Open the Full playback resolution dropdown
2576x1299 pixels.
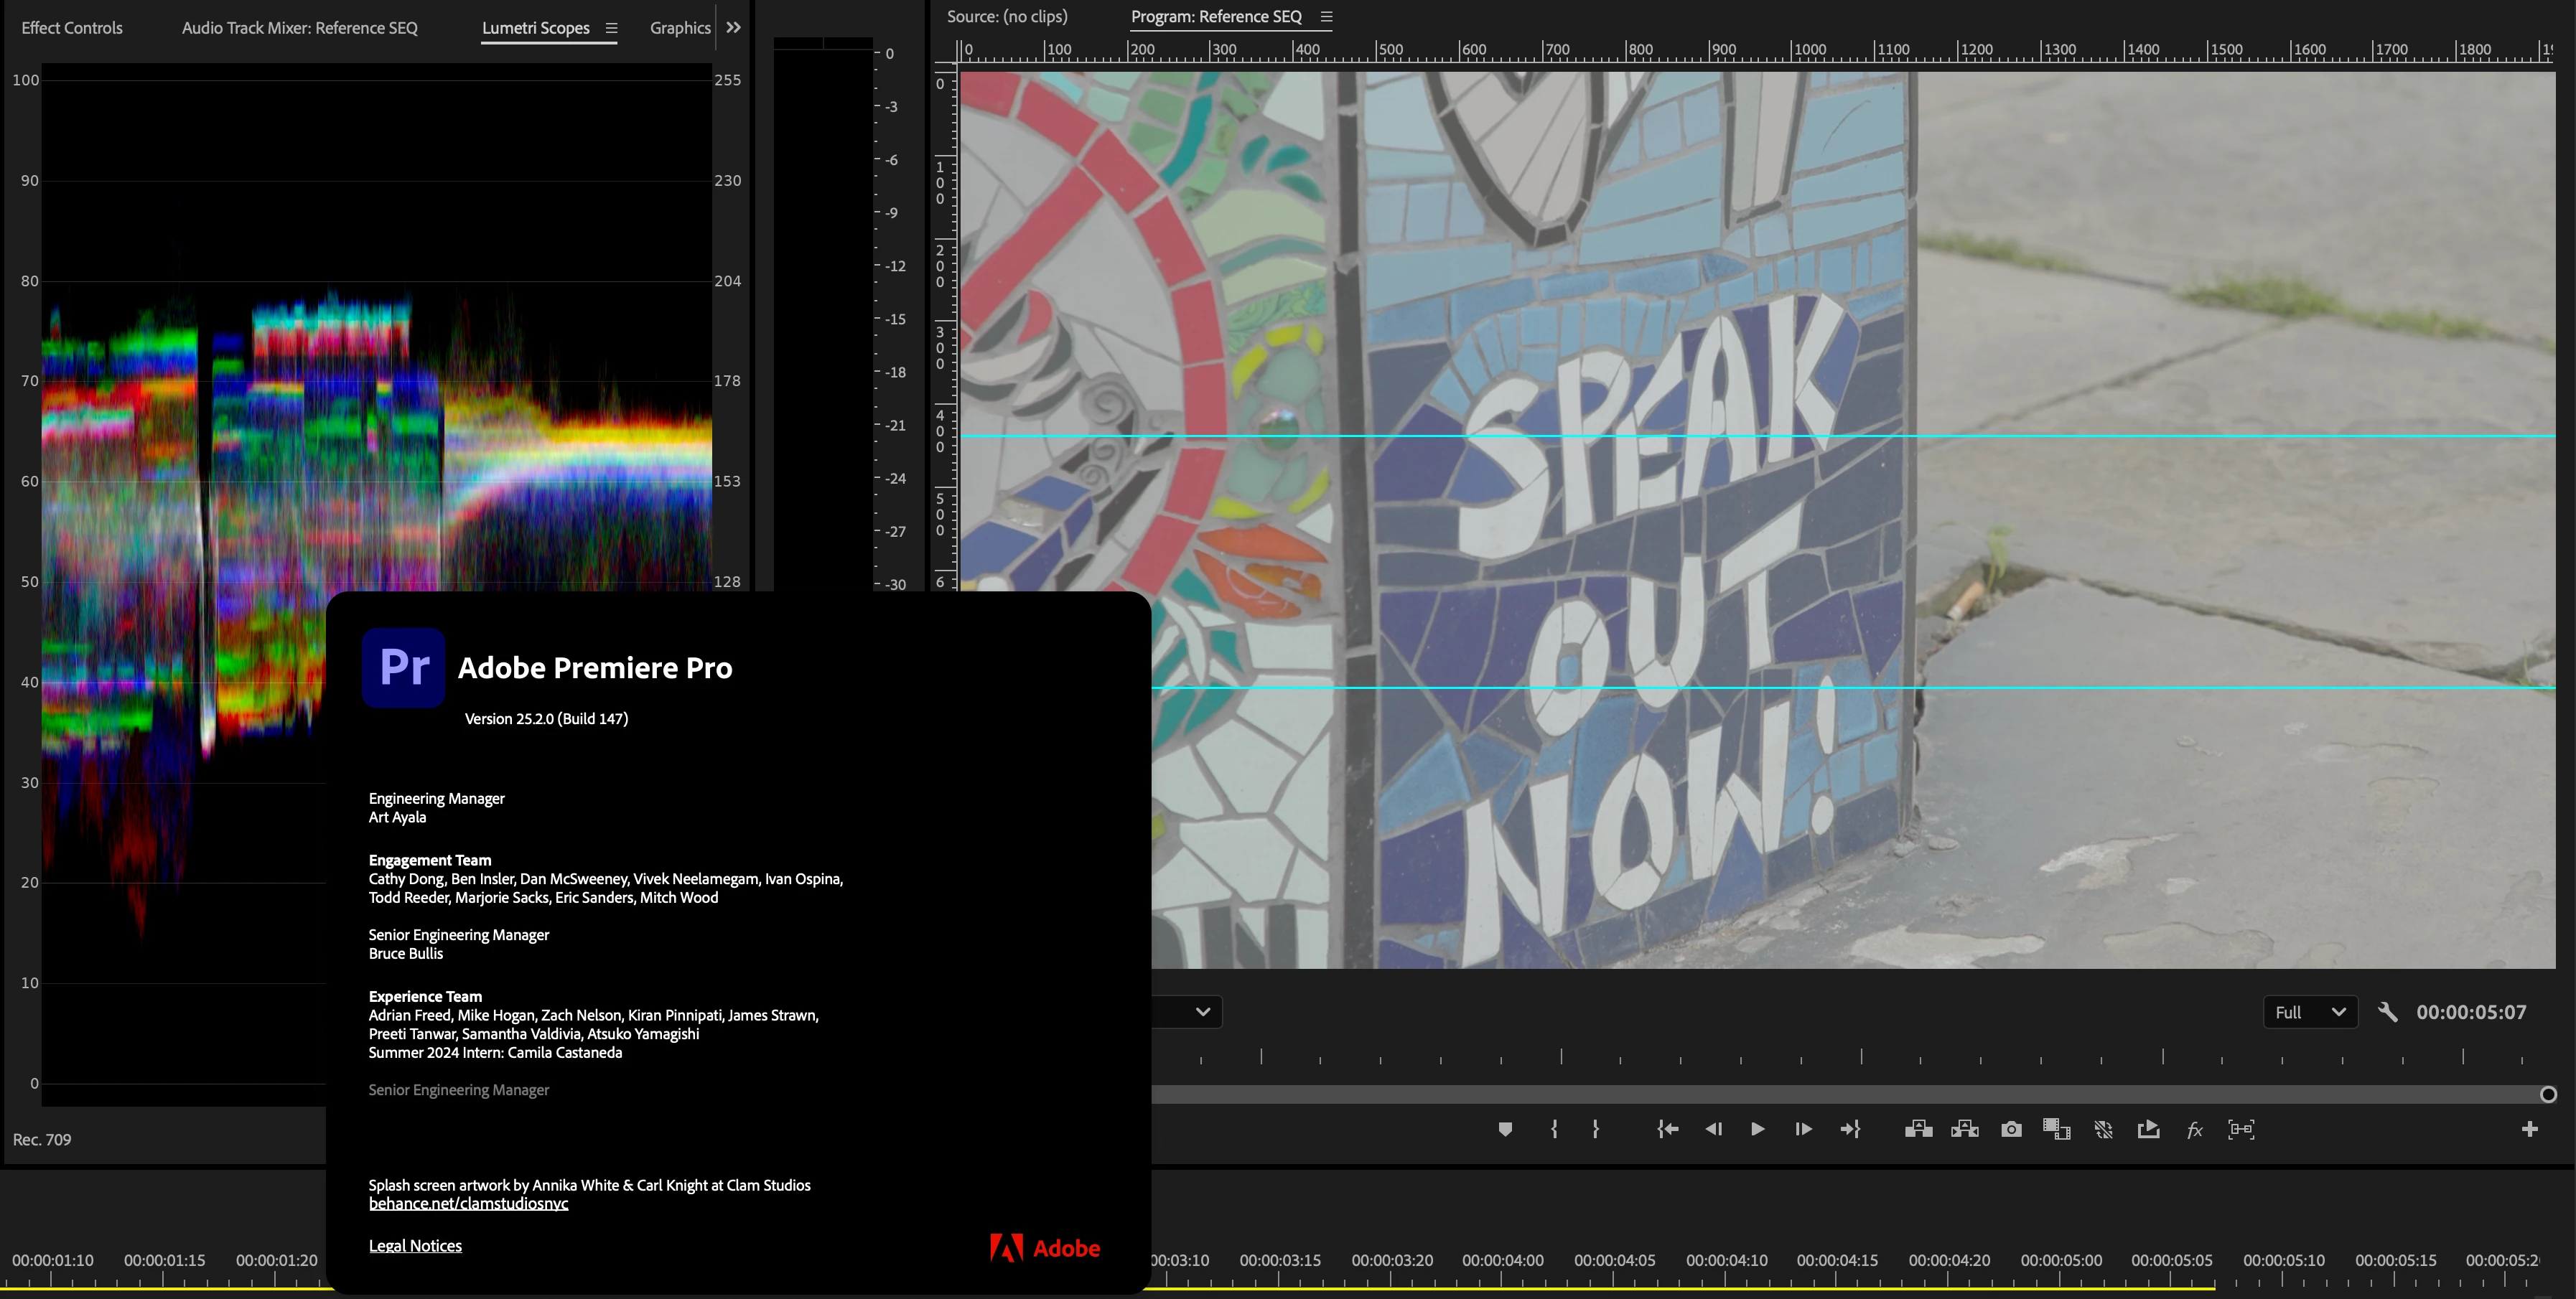tap(2309, 1012)
